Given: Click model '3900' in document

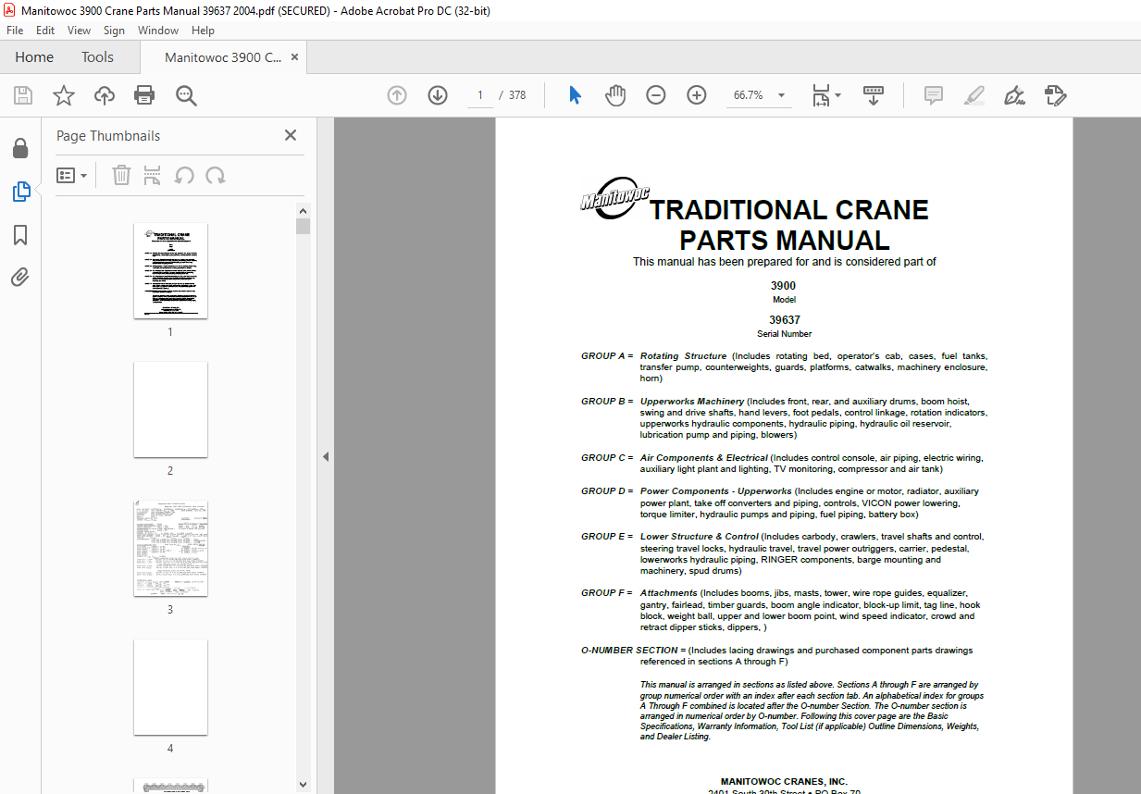Looking at the screenshot, I should tap(784, 286).
